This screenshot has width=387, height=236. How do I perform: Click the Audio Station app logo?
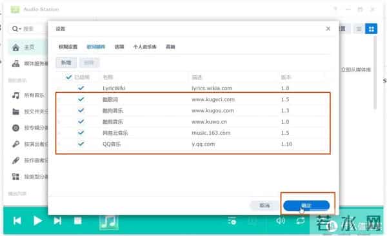(x=15, y=10)
